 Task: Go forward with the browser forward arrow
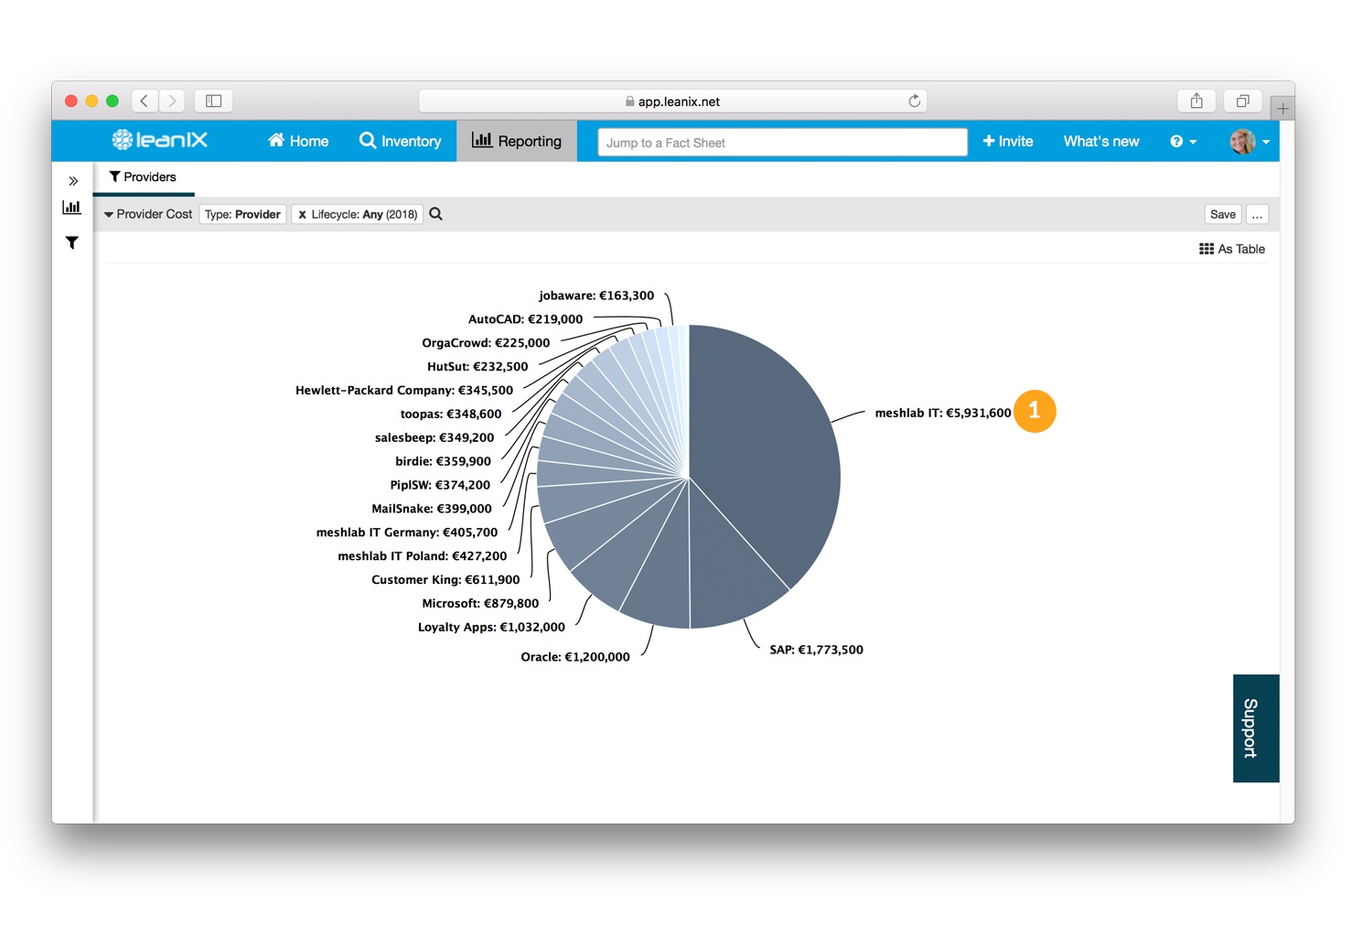[x=172, y=101]
